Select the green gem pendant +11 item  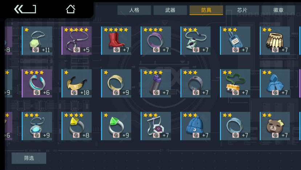pos(37,41)
